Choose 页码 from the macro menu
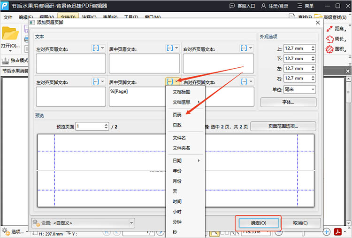The image size is (352, 238). (x=177, y=114)
